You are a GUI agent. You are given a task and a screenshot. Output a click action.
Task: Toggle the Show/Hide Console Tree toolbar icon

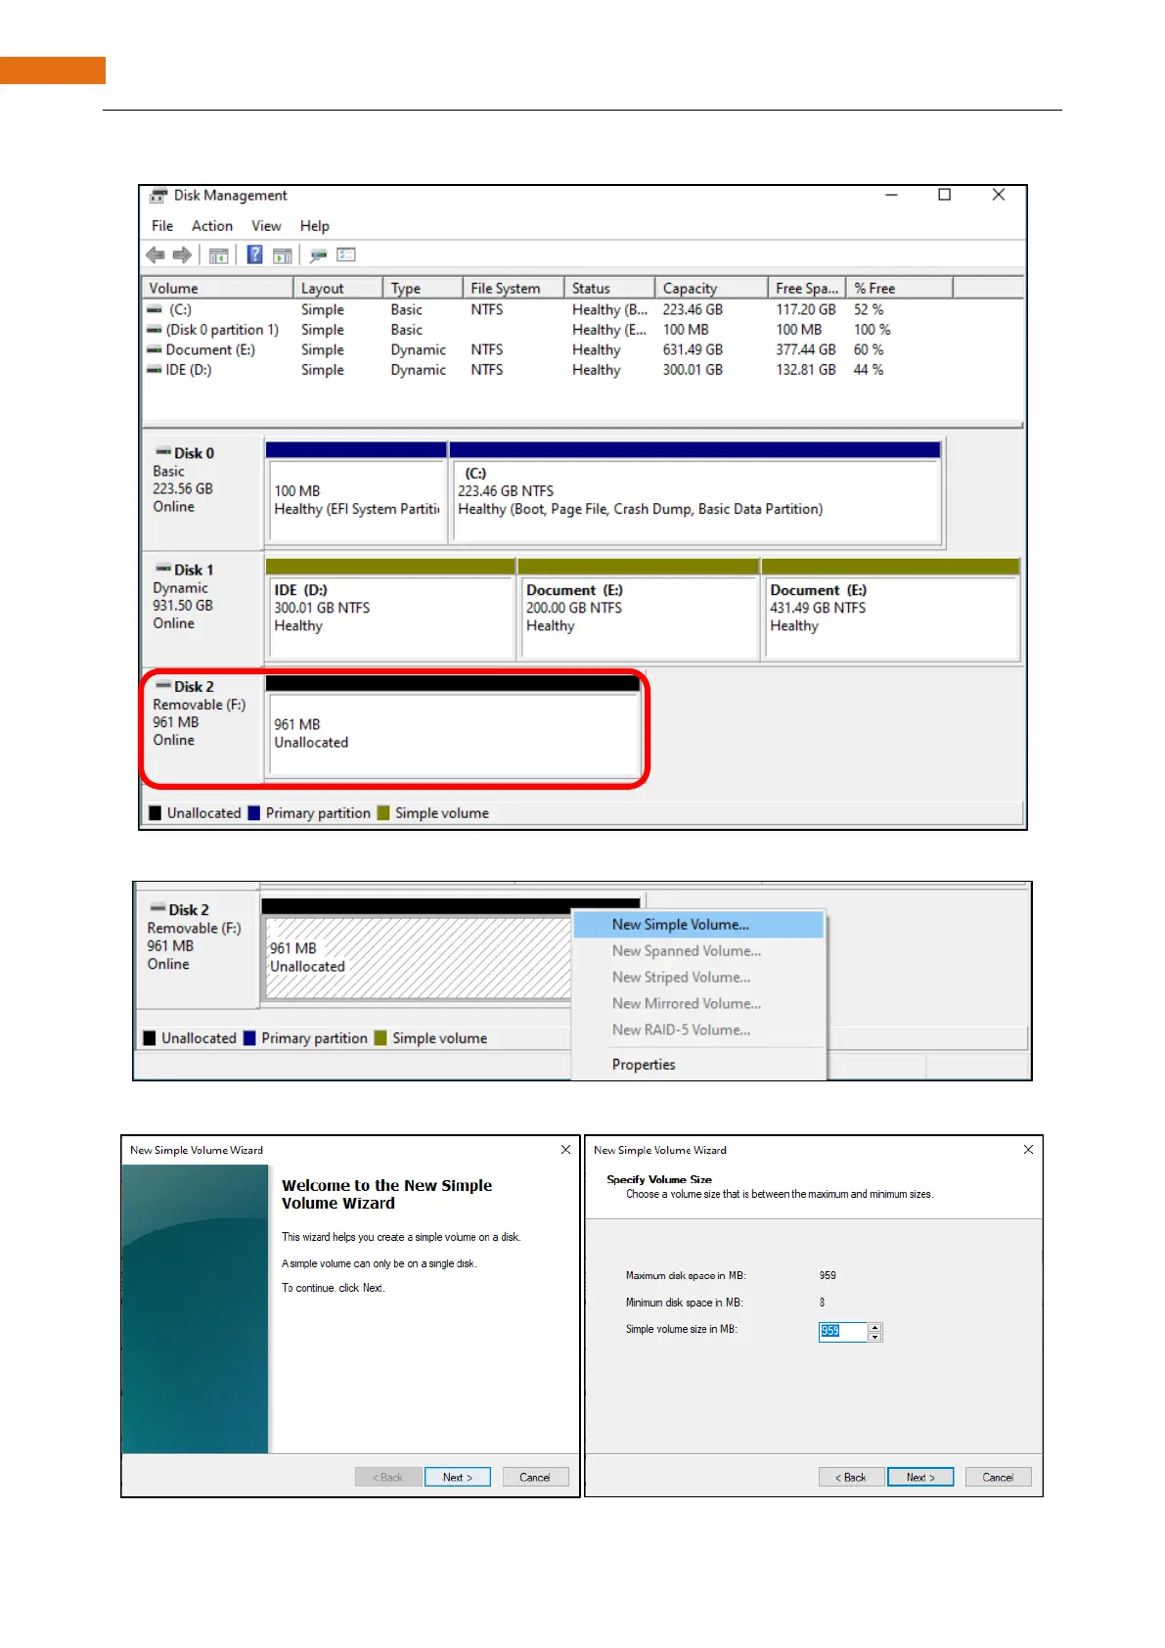pyautogui.click(x=219, y=255)
